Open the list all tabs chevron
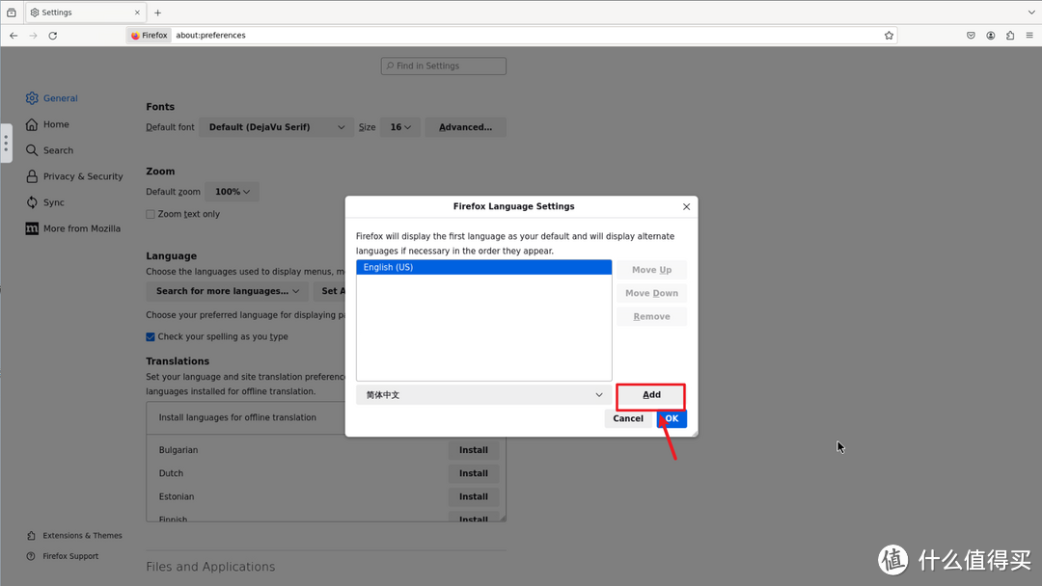 point(1031,12)
